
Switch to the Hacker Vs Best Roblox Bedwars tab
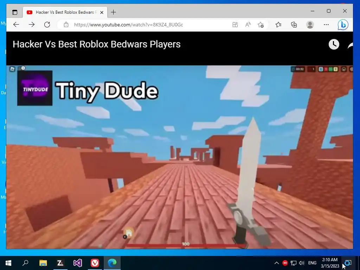tap(65, 12)
